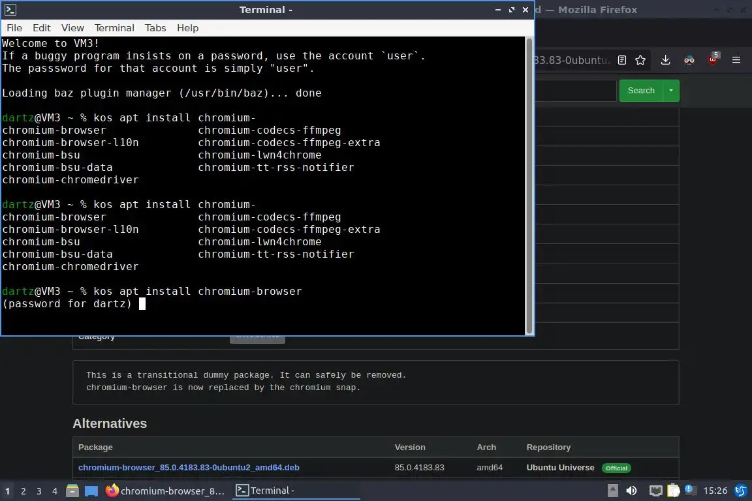Open the volume speaker tray icon

(632, 491)
